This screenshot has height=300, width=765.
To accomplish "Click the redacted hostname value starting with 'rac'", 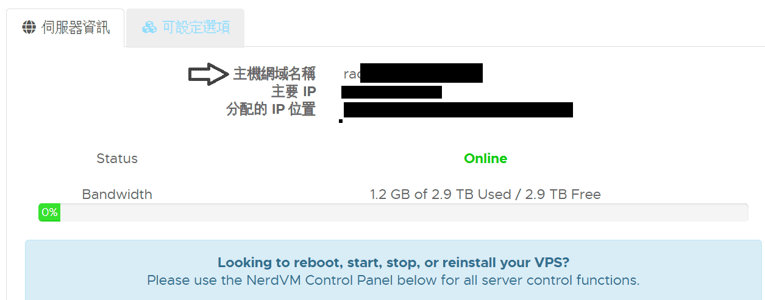I will click(413, 73).
